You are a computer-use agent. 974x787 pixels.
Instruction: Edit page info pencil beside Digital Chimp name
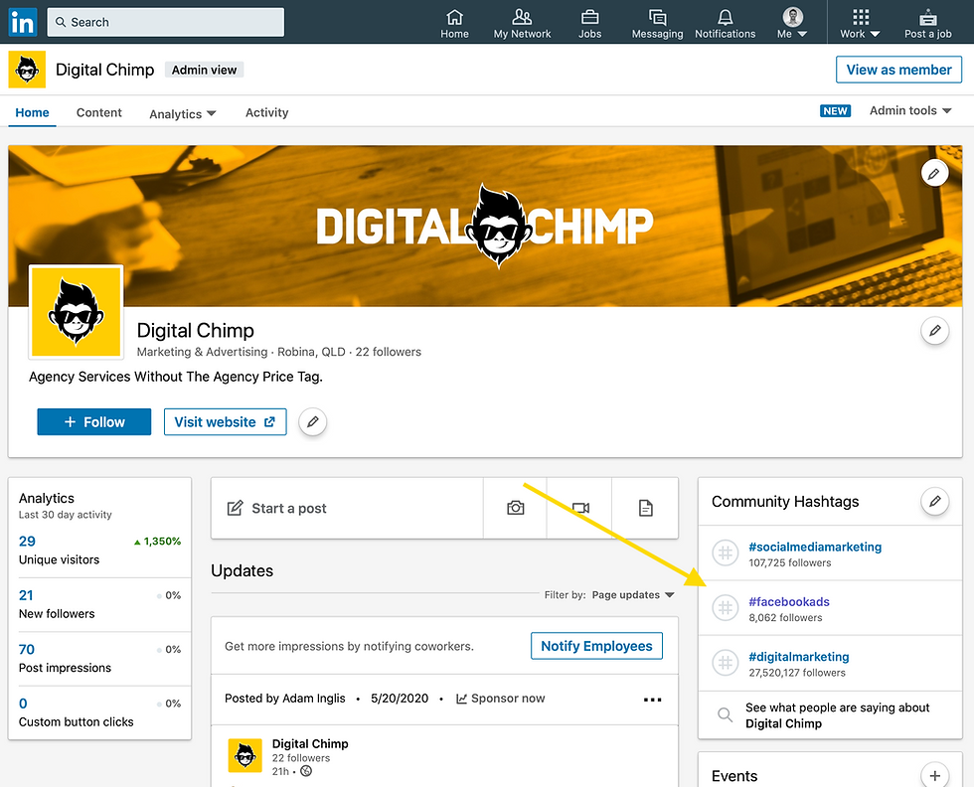pyautogui.click(x=934, y=331)
